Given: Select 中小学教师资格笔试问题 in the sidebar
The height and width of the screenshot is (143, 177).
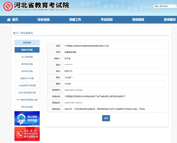Looking at the screenshot, I should (27, 100).
